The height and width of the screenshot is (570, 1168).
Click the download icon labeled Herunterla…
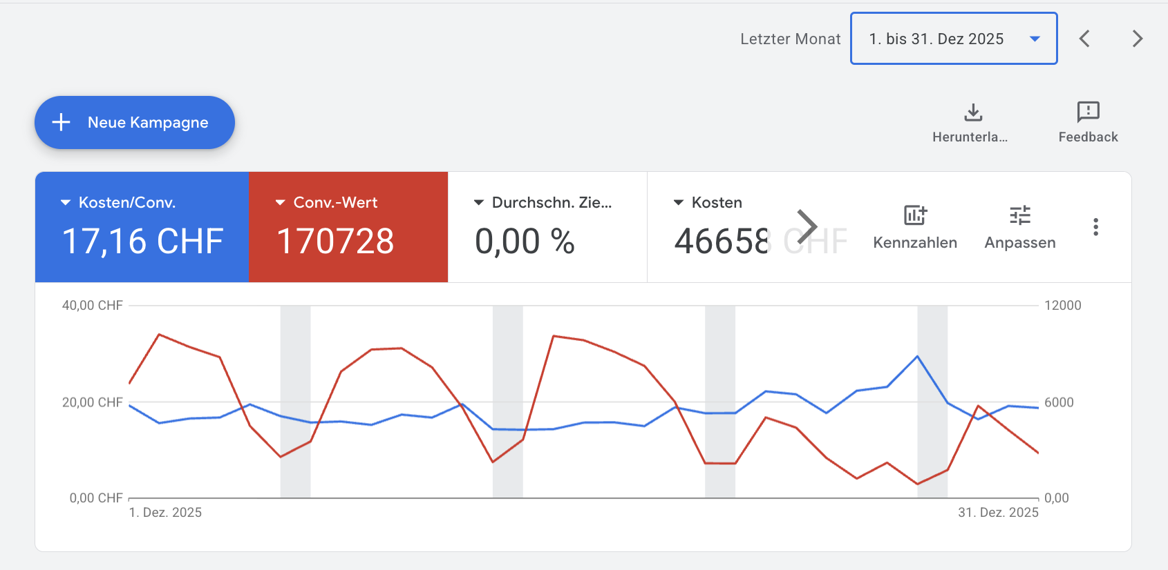point(973,112)
